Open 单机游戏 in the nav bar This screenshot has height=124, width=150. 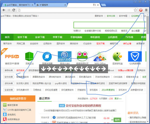point(95,37)
